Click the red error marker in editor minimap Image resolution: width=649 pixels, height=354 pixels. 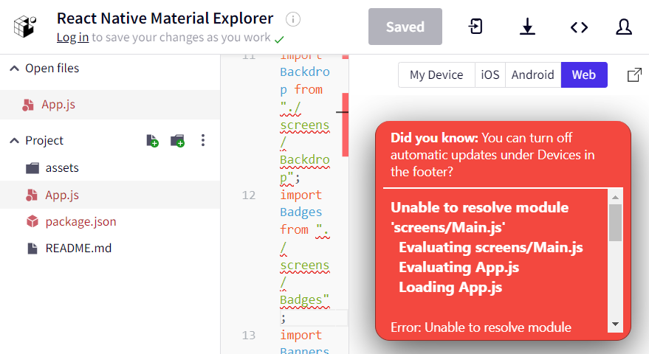point(346,125)
